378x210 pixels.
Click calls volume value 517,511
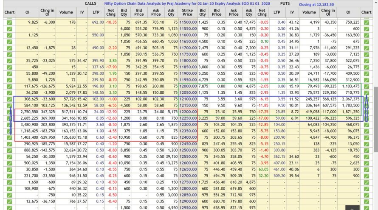pyautogui.click(x=68, y=112)
